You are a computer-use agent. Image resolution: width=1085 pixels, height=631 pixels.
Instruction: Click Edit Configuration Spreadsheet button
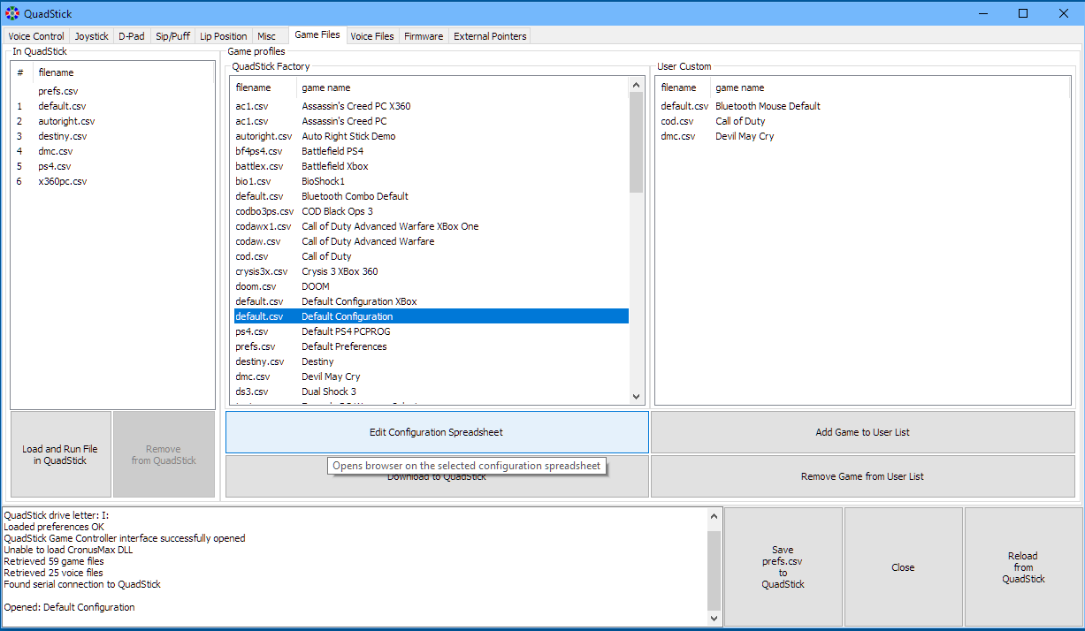coord(437,432)
